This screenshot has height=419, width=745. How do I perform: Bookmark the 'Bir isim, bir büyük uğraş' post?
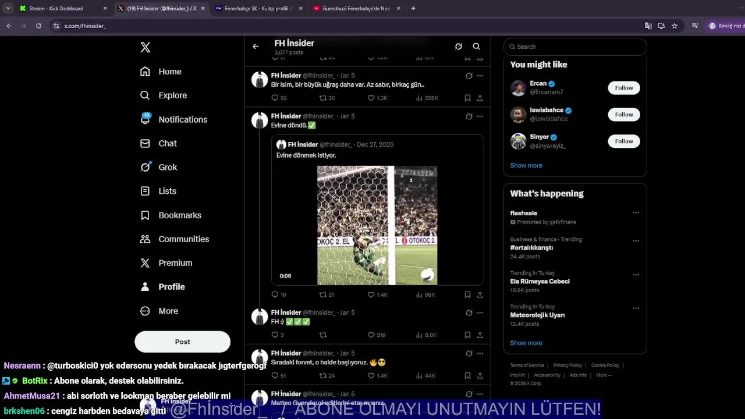467,98
